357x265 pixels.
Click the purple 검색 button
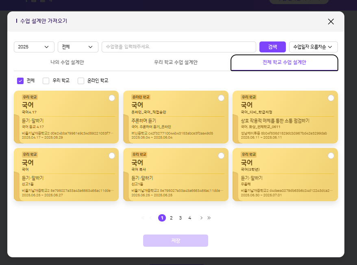coord(272,47)
